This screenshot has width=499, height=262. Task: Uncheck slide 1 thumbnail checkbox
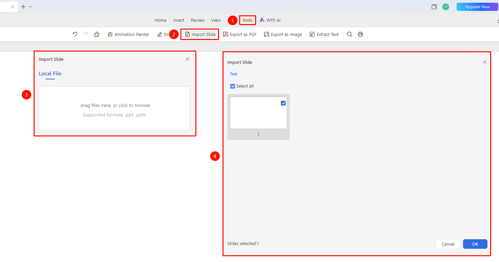coord(283,103)
